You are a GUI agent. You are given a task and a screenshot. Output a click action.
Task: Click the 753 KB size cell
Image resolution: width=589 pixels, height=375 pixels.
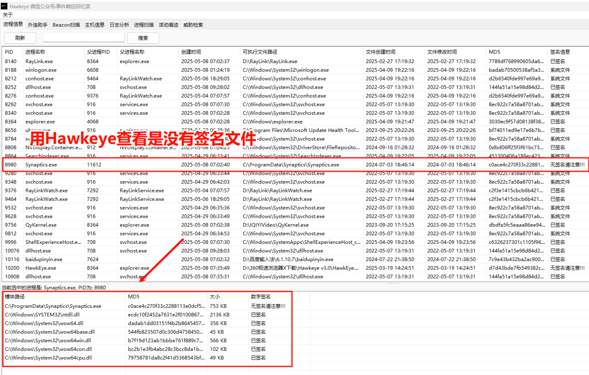(218, 306)
